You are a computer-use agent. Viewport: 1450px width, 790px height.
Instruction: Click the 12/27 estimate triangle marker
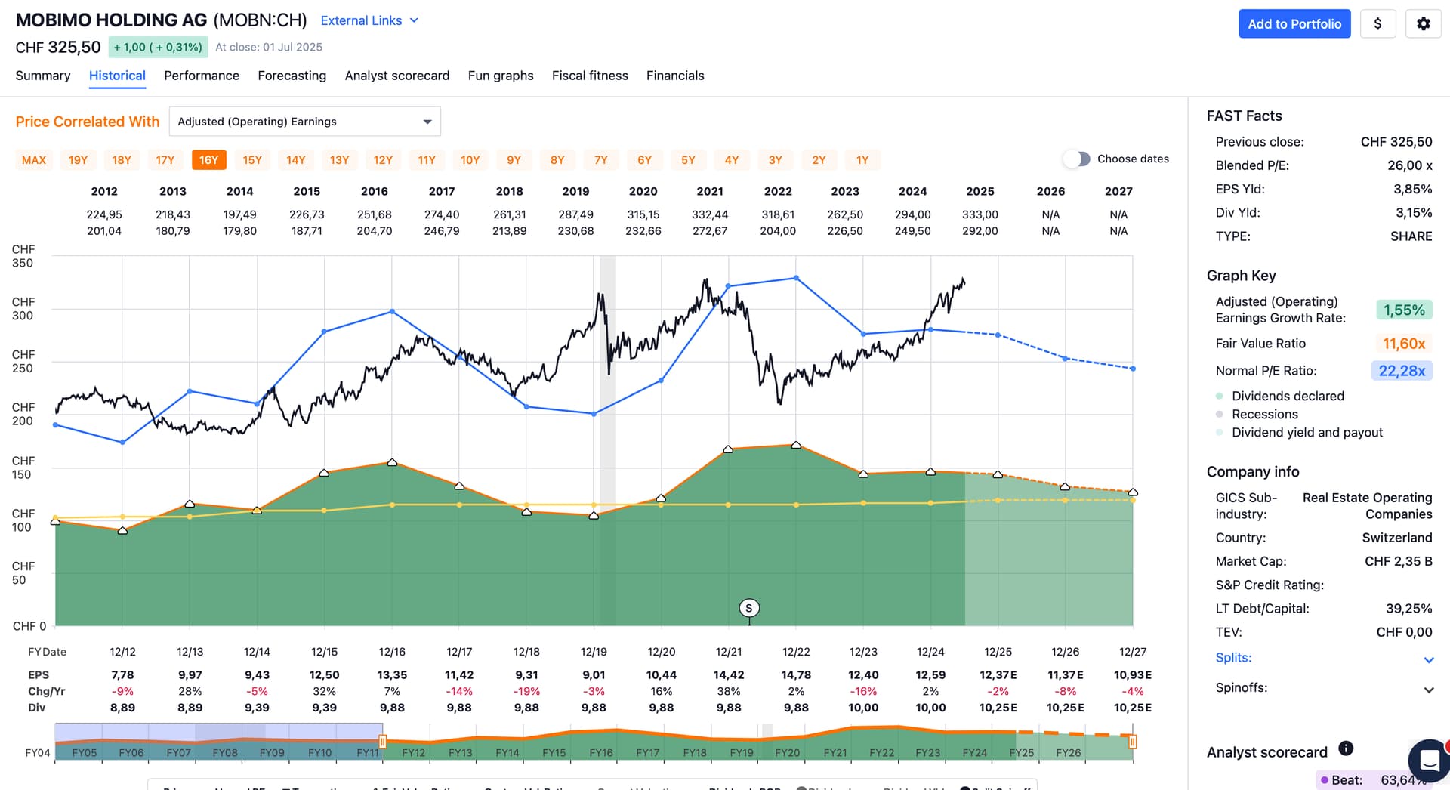click(x=1133, y=492)
